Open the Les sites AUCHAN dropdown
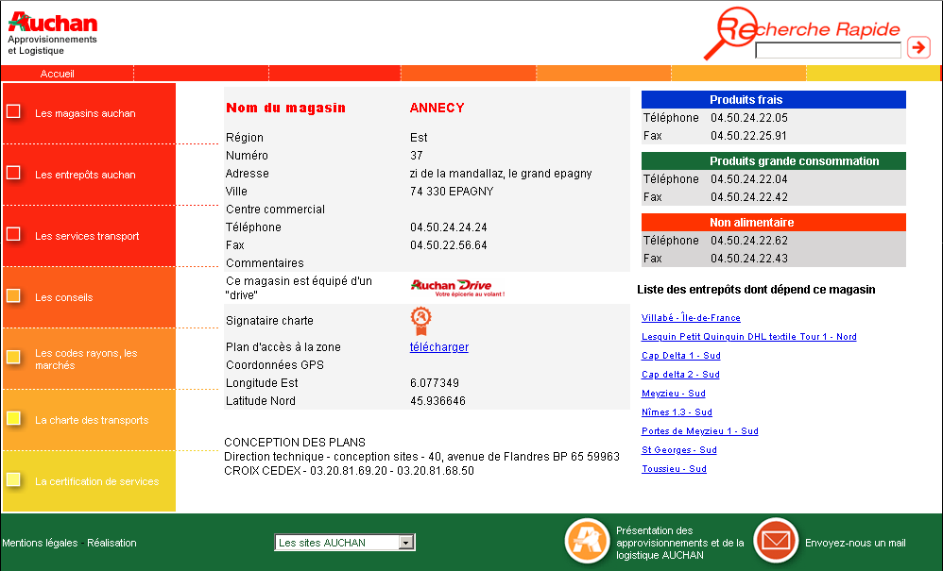Image resolution: width=943 pixels, height=571 pixels. pyautogui.click(x=345, y=543)
